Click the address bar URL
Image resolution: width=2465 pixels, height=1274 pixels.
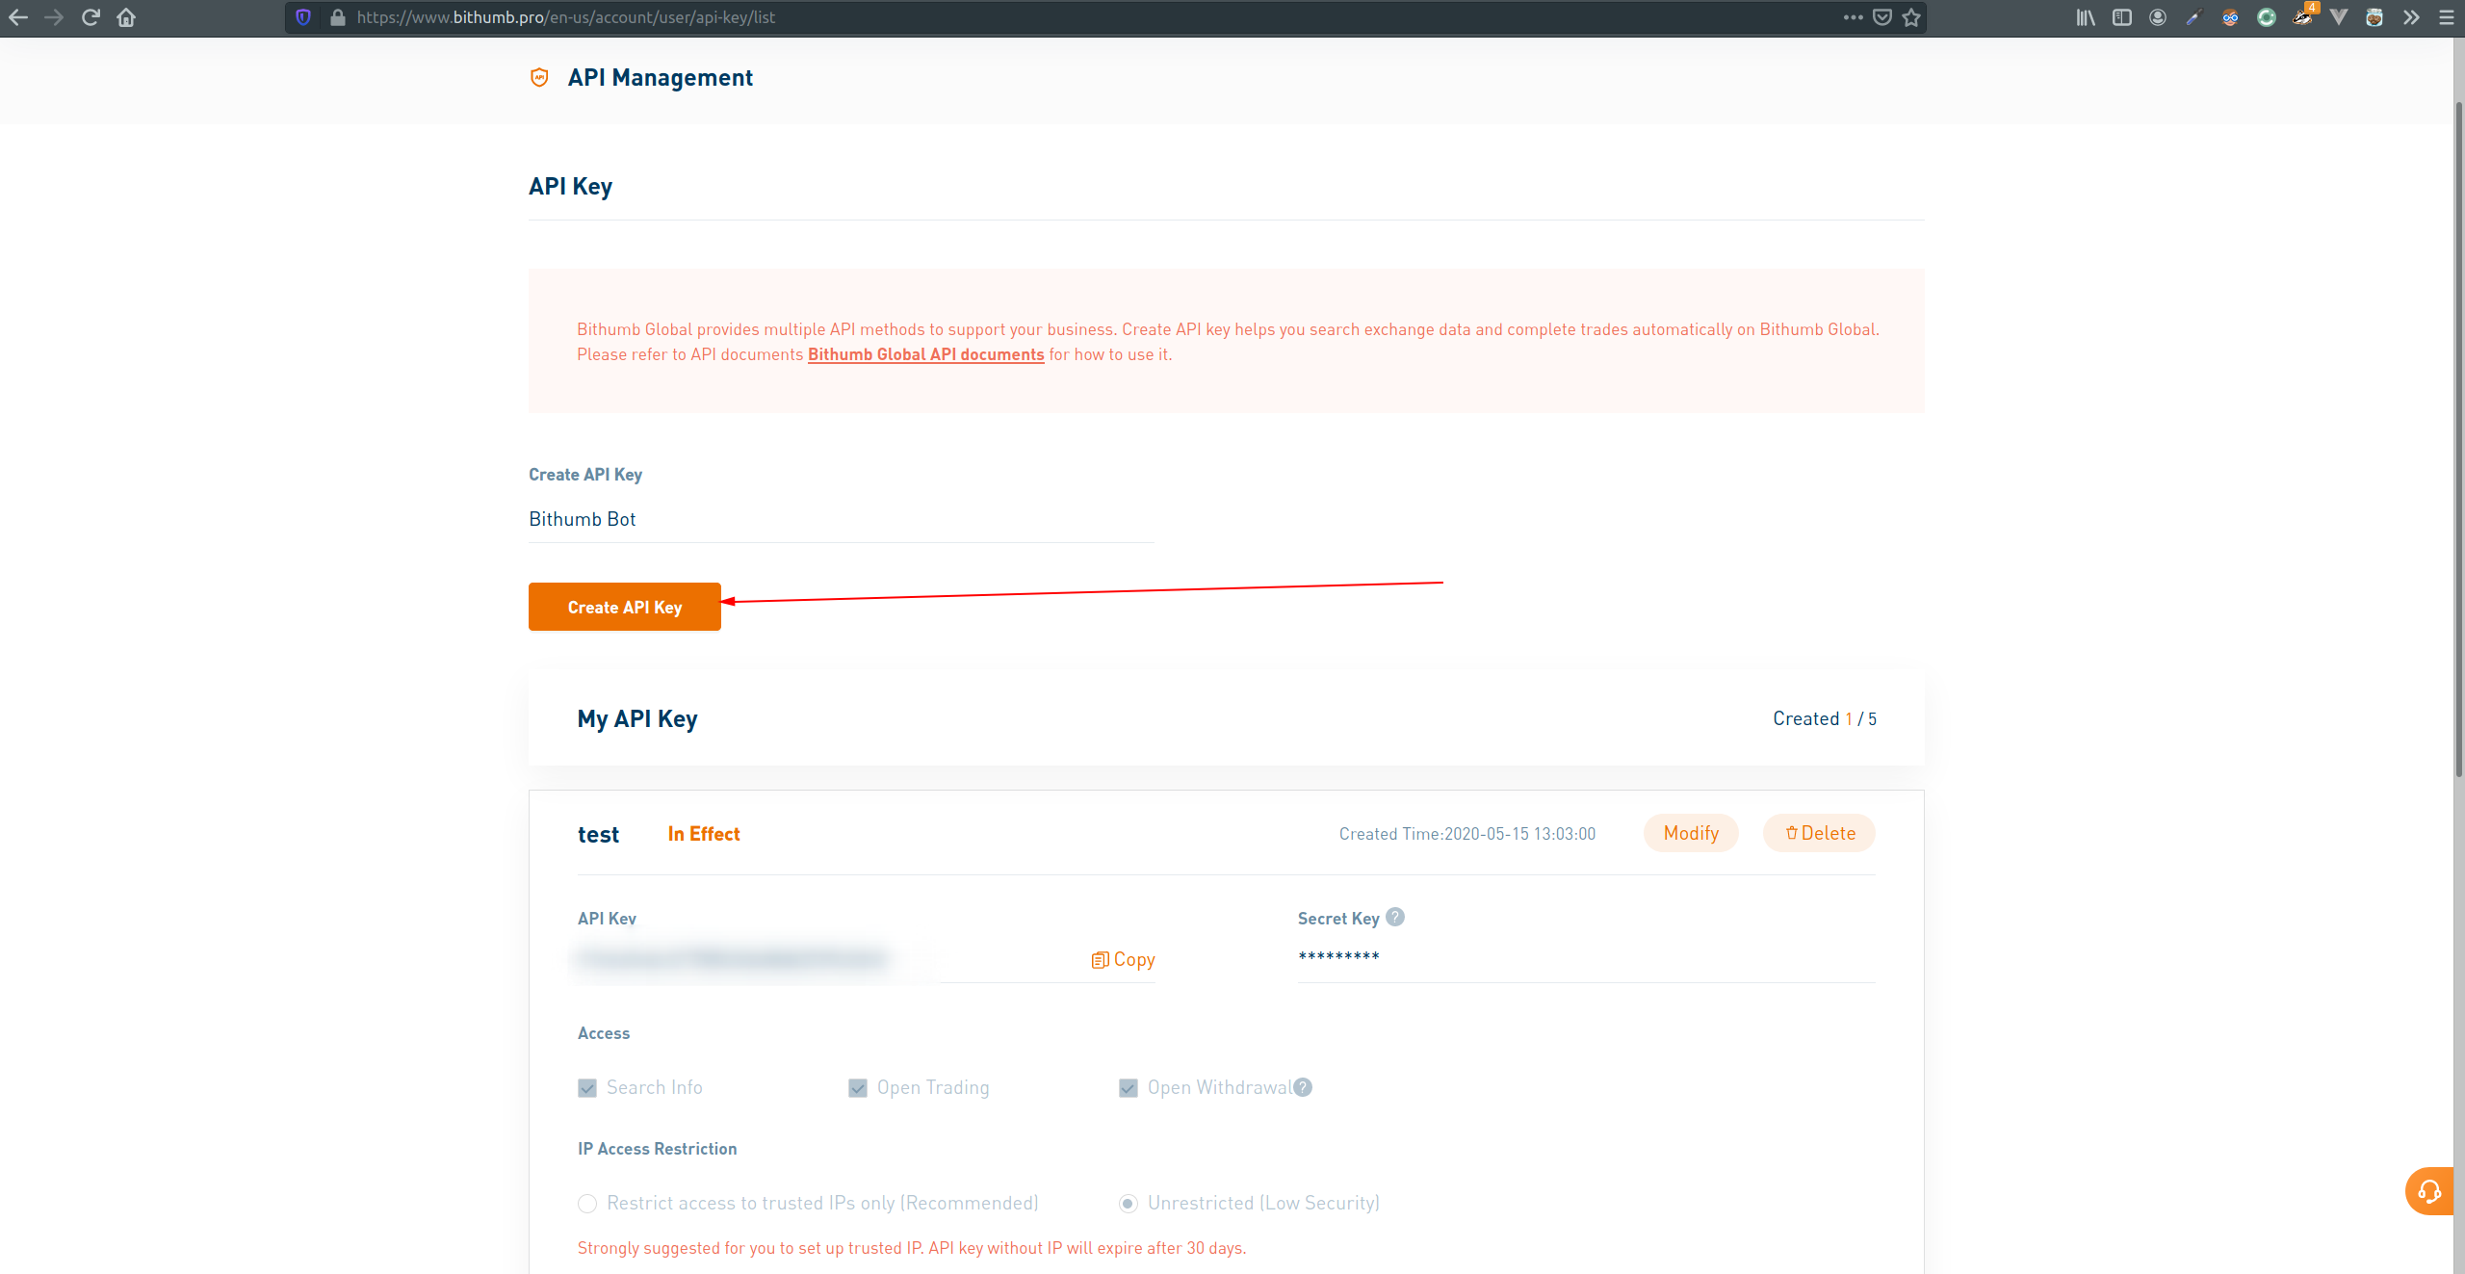tap(565, 17)
